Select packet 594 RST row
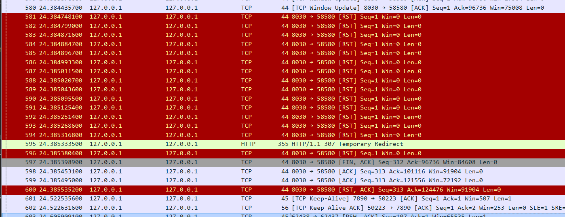This screenshot has height=217, width=565. 283,135
